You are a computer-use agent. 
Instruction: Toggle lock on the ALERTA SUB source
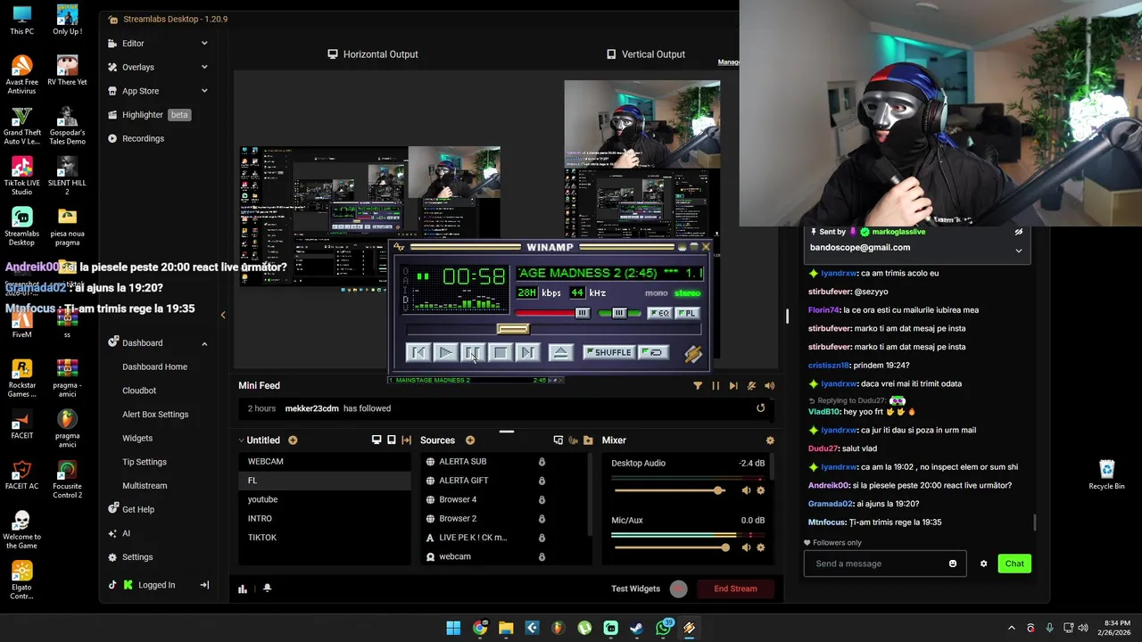point(542,462)
